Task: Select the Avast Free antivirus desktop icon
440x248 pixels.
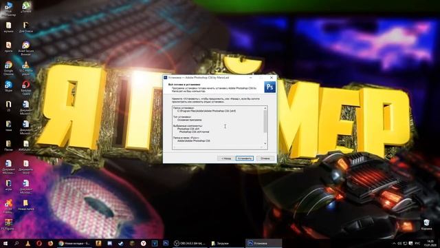Action: (x=8, y=206)
